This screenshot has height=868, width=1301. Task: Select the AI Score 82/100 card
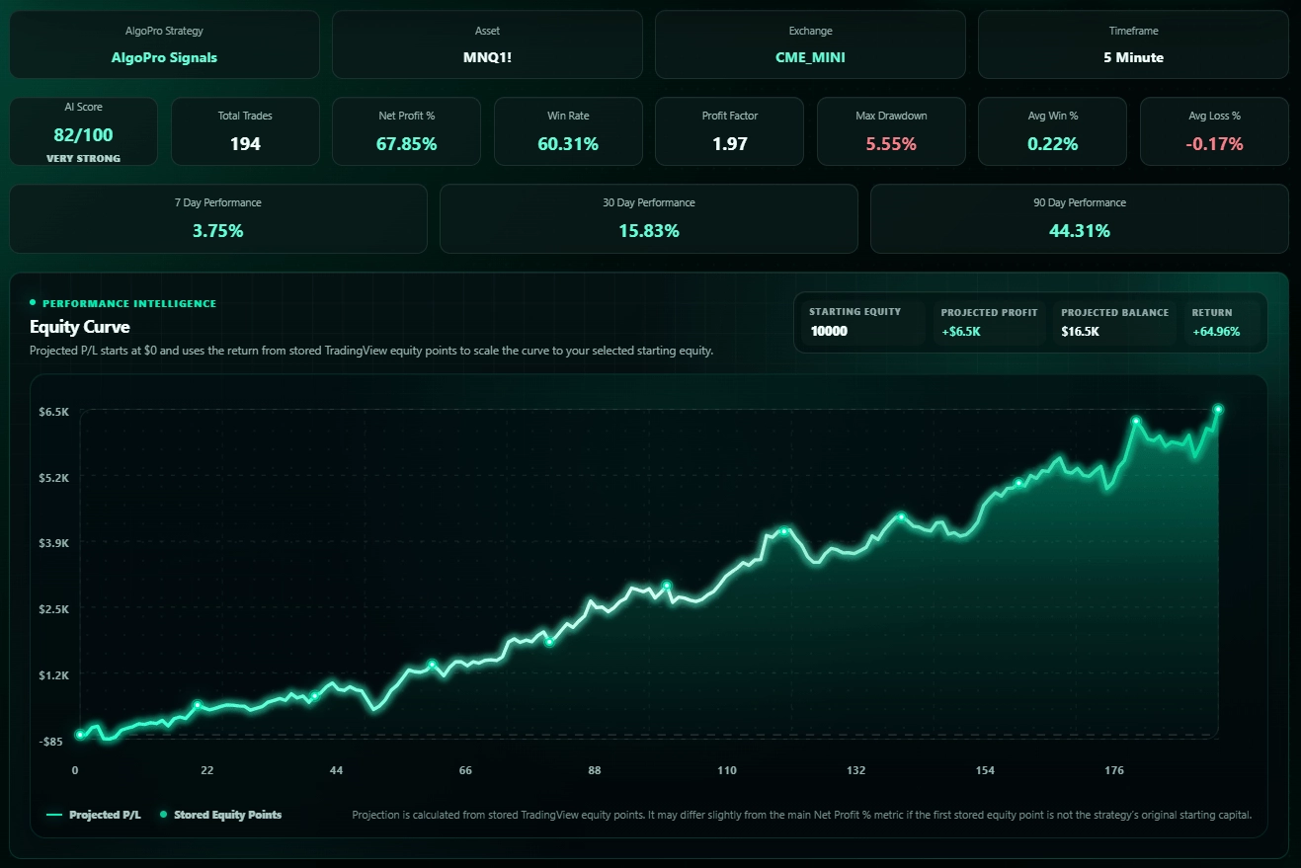pyautogui.click(x=84, y=131)
